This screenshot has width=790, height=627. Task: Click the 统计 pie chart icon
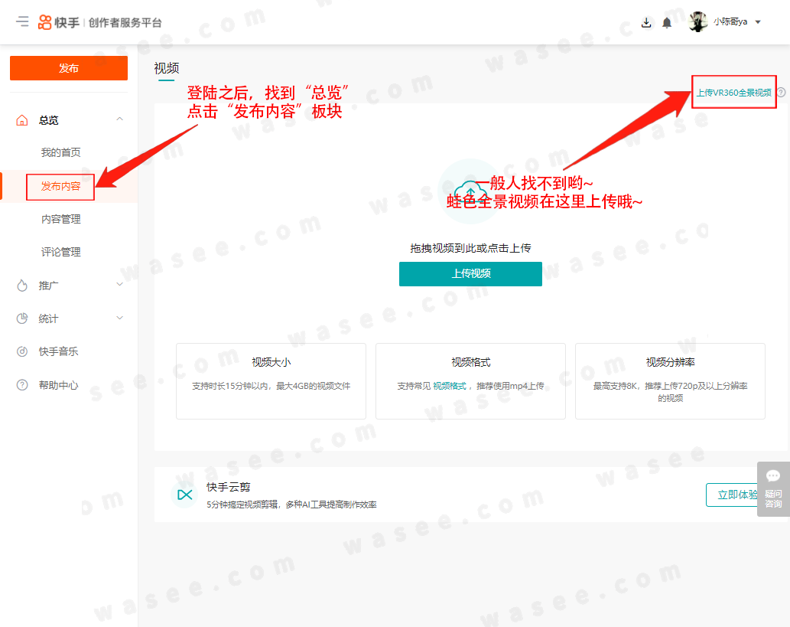22,318
